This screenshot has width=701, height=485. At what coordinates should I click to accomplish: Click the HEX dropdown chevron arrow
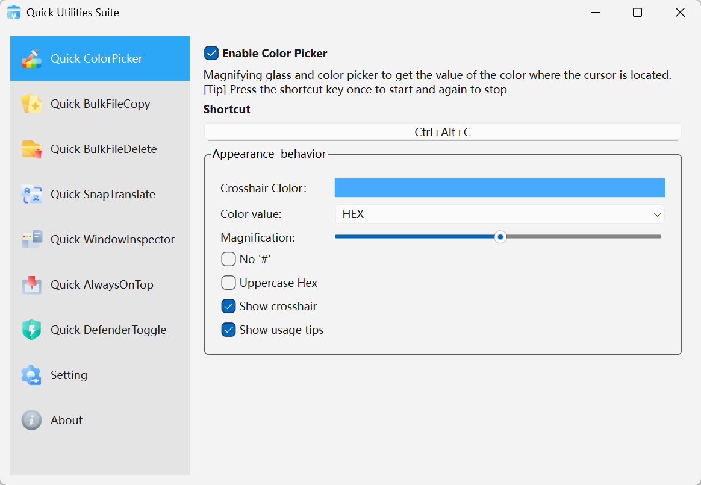click(x=658, y=214)
